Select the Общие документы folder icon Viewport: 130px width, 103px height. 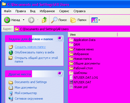(x=71, y=63)
